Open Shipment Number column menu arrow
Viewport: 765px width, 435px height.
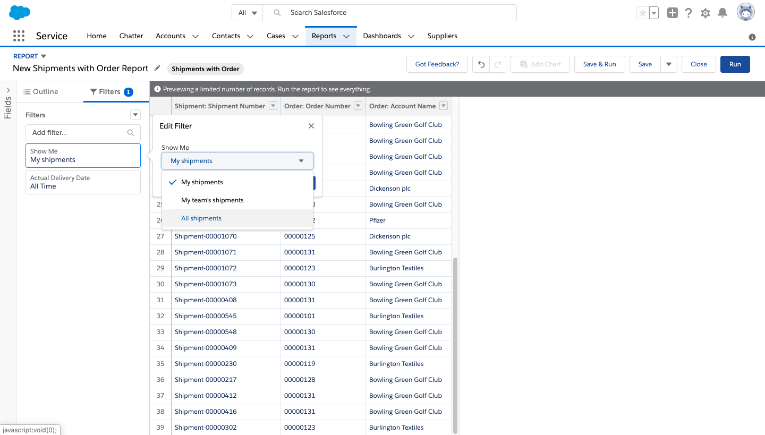coord(273,106)
